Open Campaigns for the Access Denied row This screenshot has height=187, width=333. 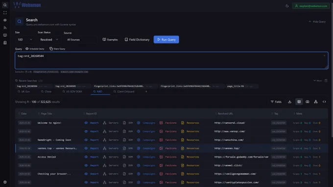click(146, 157)
